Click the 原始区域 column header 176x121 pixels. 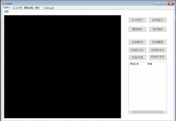click(138, 64)
